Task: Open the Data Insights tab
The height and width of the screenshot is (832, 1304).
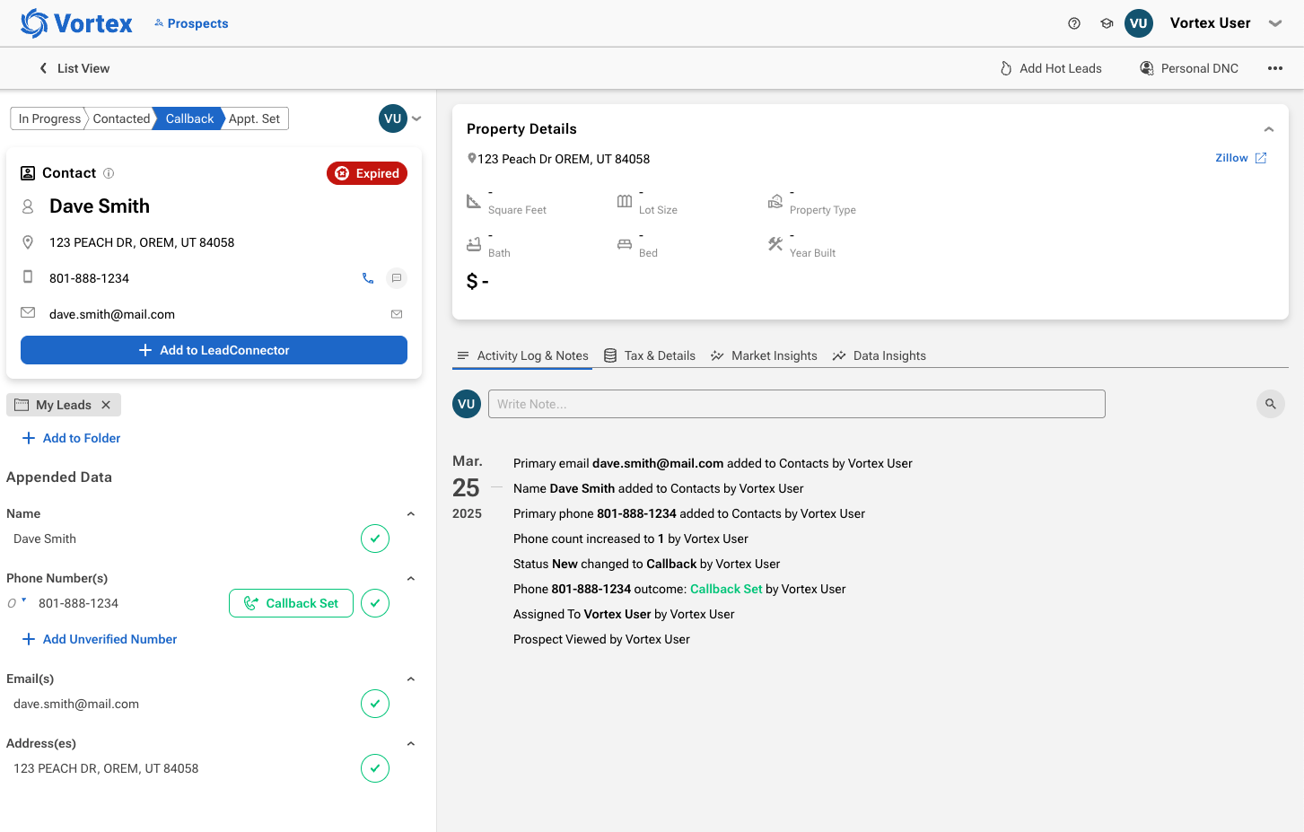Action: 880,355
